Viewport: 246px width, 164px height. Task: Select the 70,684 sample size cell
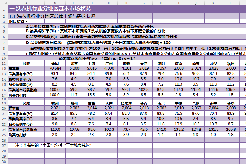[55, 68]
